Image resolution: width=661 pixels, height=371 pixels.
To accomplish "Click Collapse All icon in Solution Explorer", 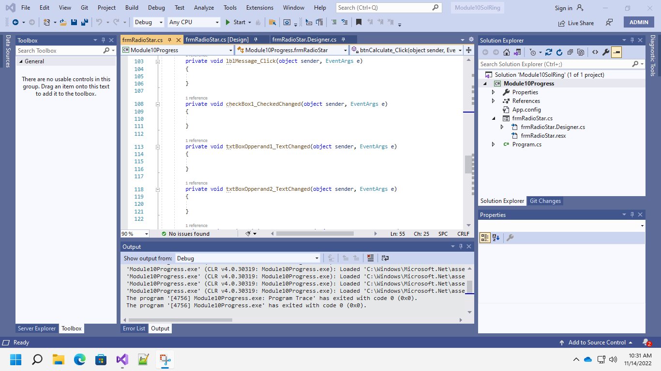I will [570, 52].
